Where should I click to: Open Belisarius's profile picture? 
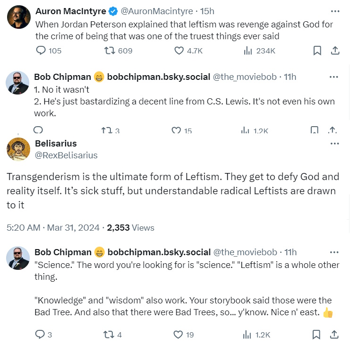19,149
